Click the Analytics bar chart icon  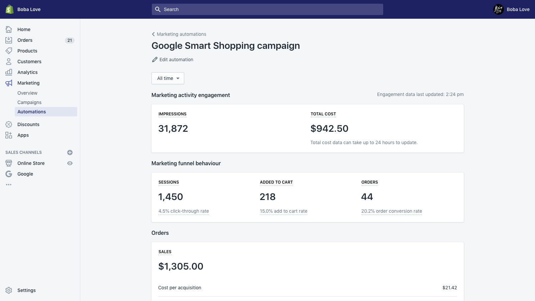pyautogui.click(x=9, y=72)
